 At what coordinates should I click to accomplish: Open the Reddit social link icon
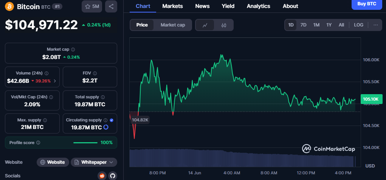pos(102,176)
